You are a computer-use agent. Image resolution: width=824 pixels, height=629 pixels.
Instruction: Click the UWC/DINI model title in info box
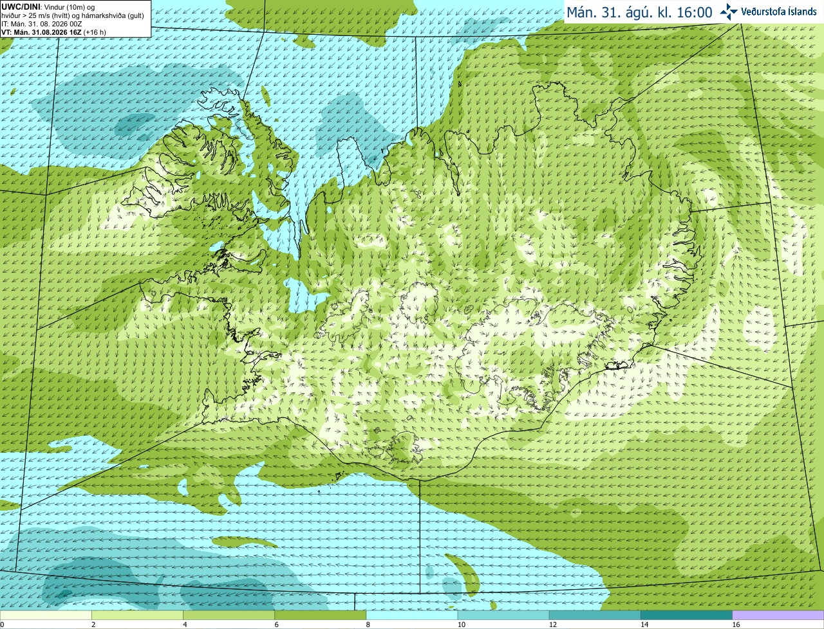tap(23, 6)
